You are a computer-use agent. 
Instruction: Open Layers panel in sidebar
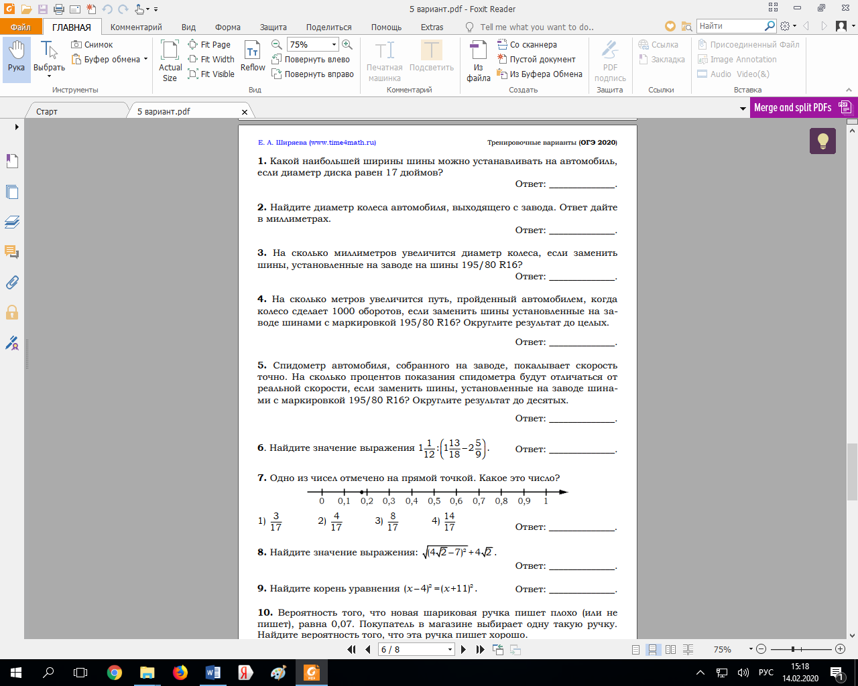tap(12, 222)
